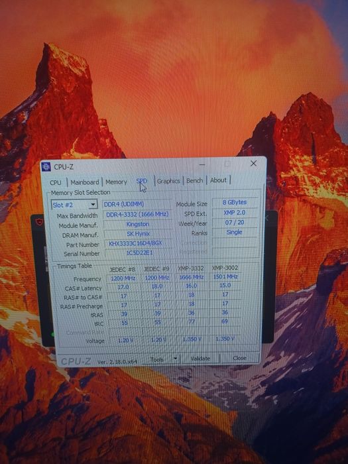Click the 16.0 CAS latency cell
The width and height of the screenshot is (348, 464).
[x=191, y=286]
